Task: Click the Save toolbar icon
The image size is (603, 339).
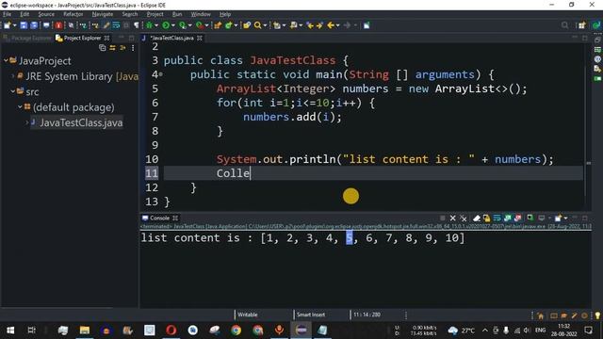Action: (x=24, y=25)
